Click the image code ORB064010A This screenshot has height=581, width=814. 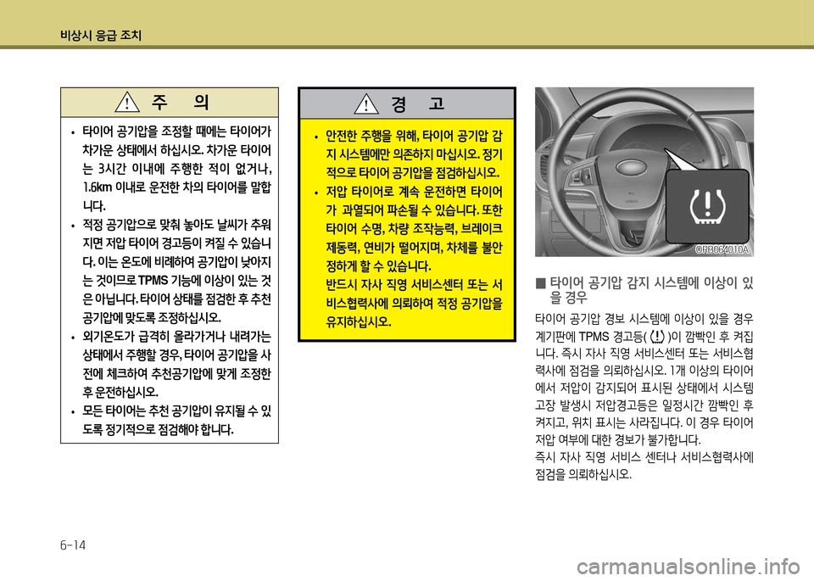click(722, 249)
